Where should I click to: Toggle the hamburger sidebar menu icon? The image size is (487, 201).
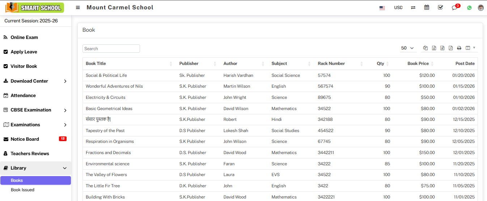78,8
